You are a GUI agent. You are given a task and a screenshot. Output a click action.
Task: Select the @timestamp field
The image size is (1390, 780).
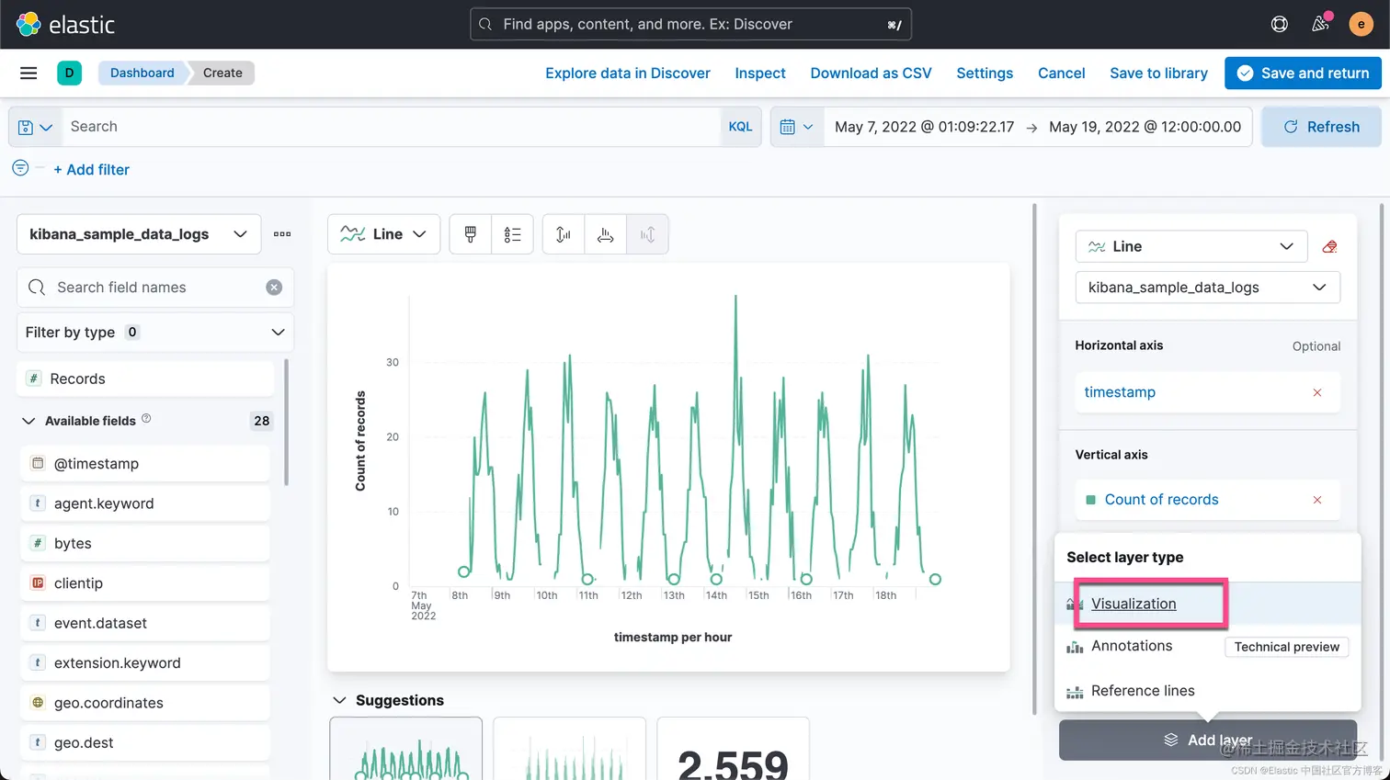click(x=145, y=464)
